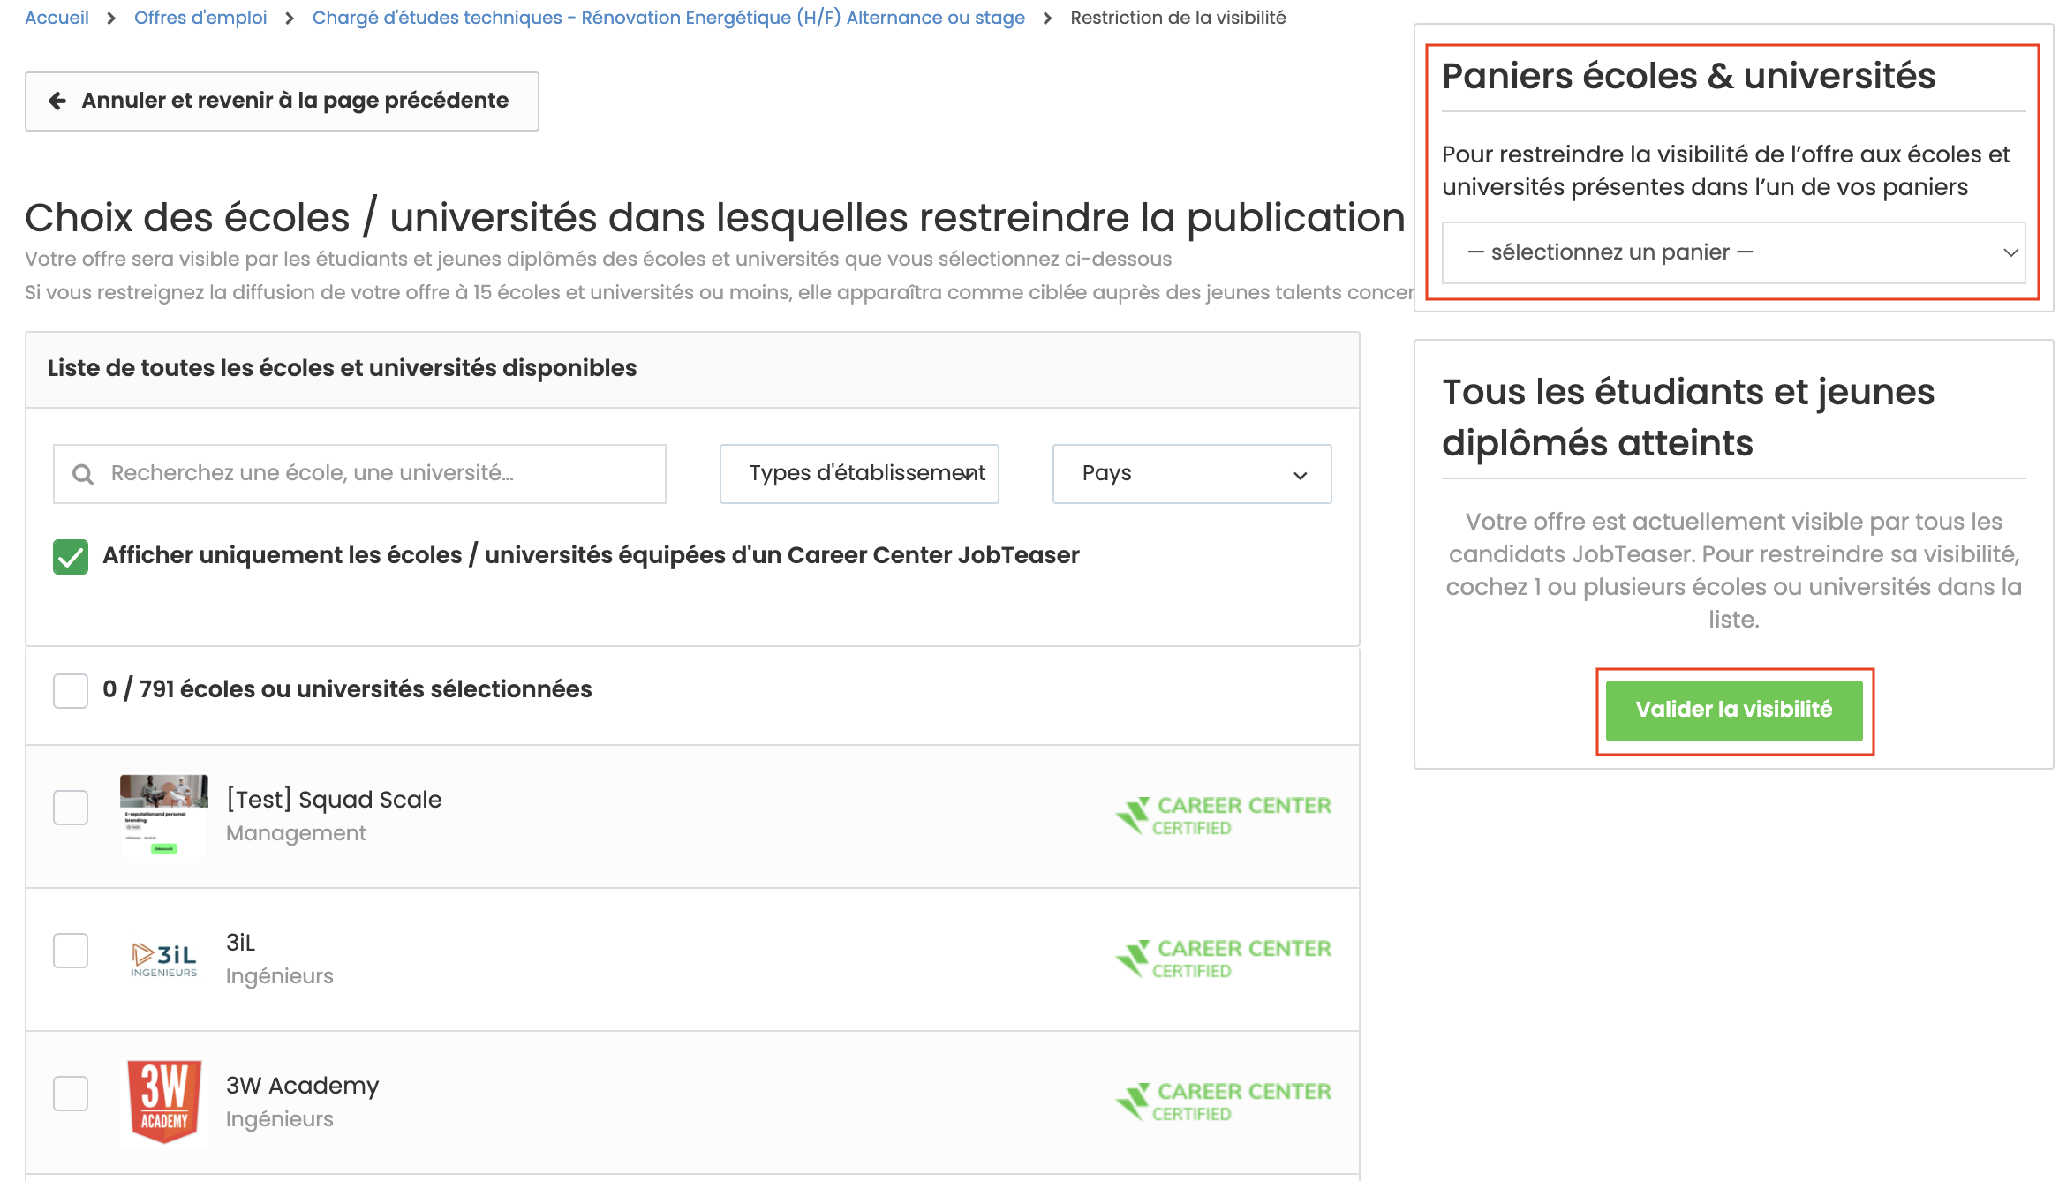Tick the [Test] Squad Scale checkbox
The image size is (2059, 1181).
[71, 808]
